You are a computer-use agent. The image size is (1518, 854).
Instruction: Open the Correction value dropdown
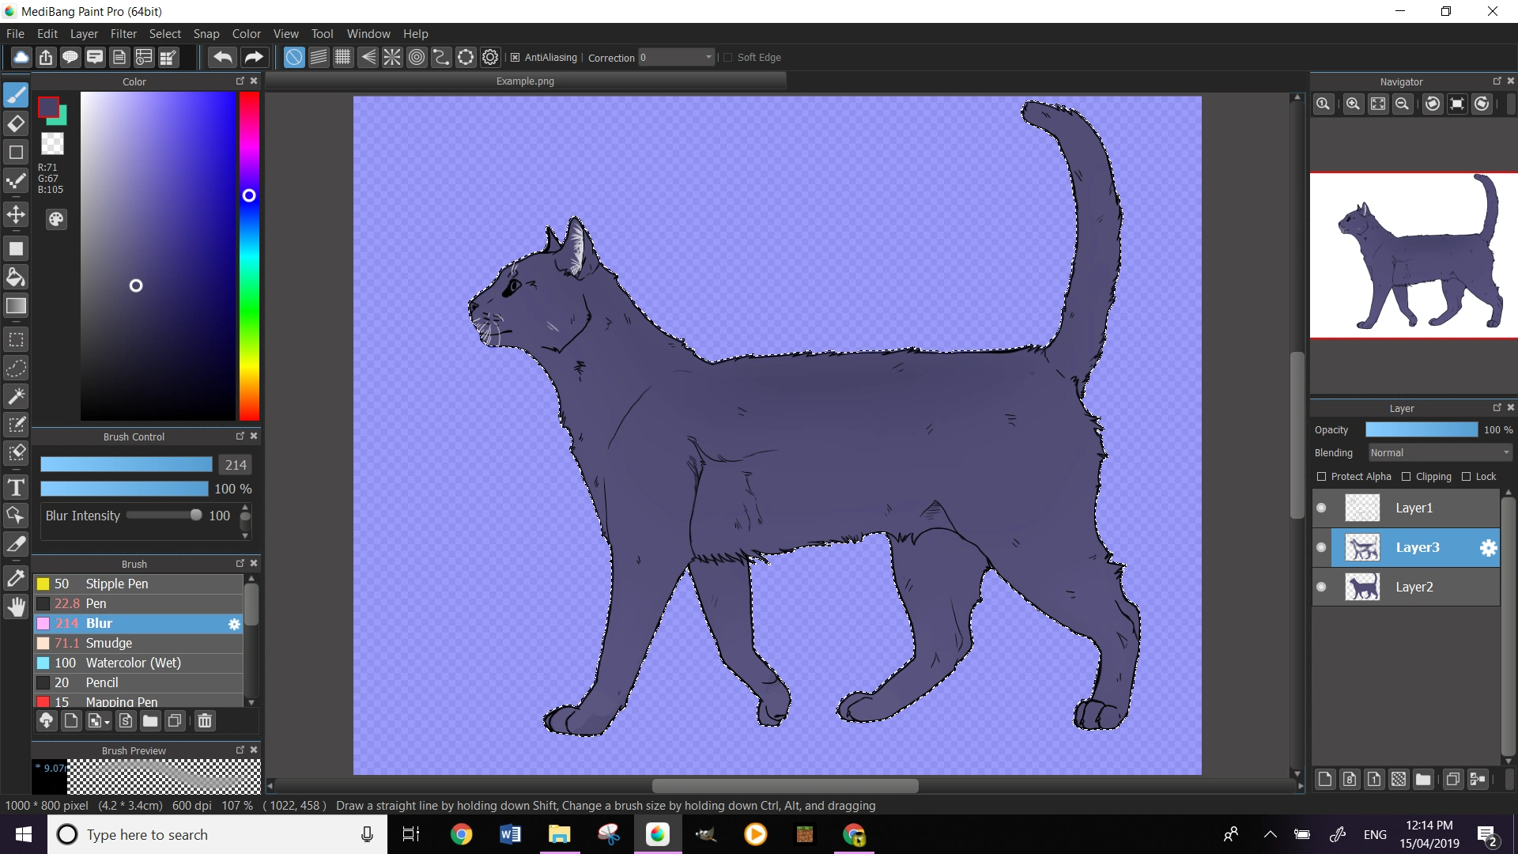tap(708, 58)
